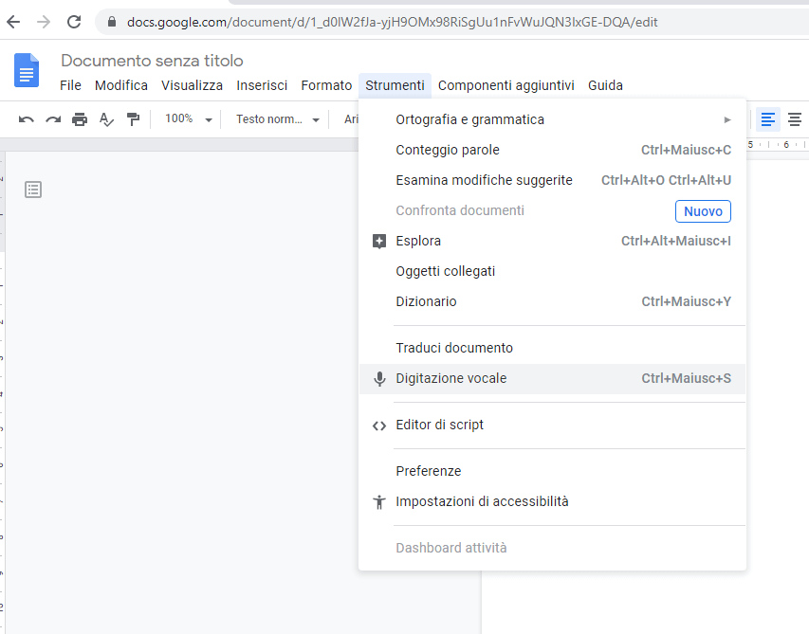Open the document outline icon
Viewport: 809px width, 634px height.
33,190
